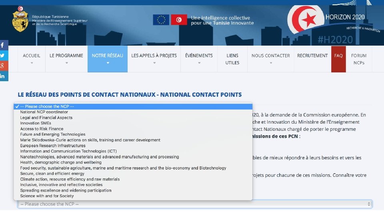Screen dimensions: 384x216
Task: Choose Science with and for Society
Action: point(133,196)
